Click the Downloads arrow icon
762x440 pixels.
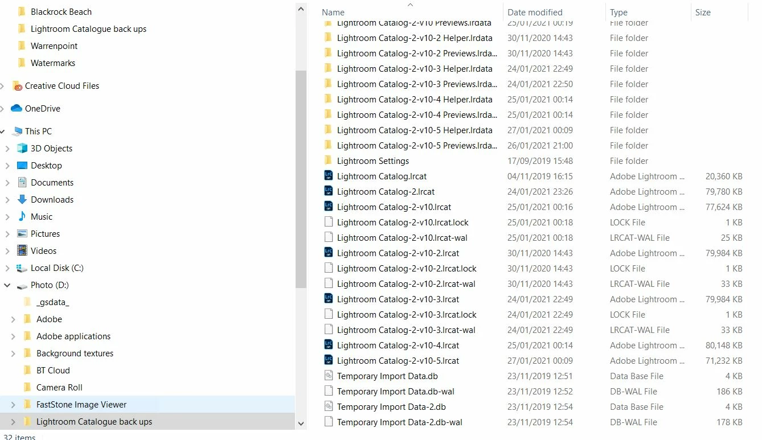pyautogui.click(x=22, y=199)
